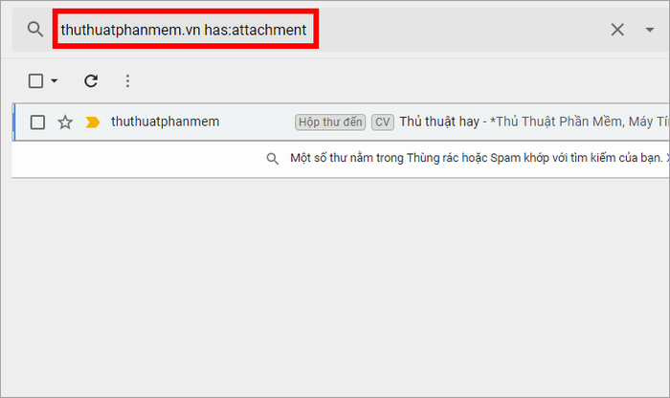
Task: Click the 'Một số thư nằm trong Thùng rác' notice
Action: (476, 158)
